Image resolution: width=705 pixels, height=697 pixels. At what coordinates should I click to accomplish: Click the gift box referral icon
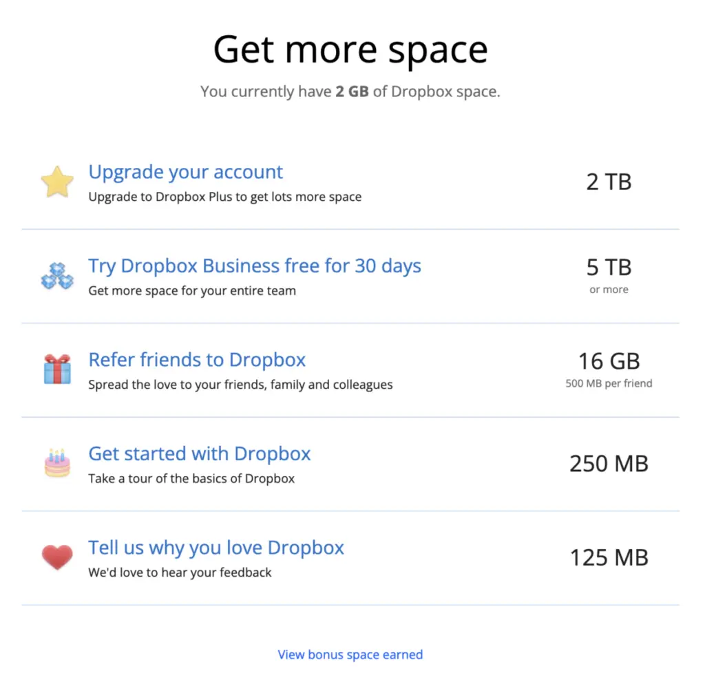(x=57, y=369)
